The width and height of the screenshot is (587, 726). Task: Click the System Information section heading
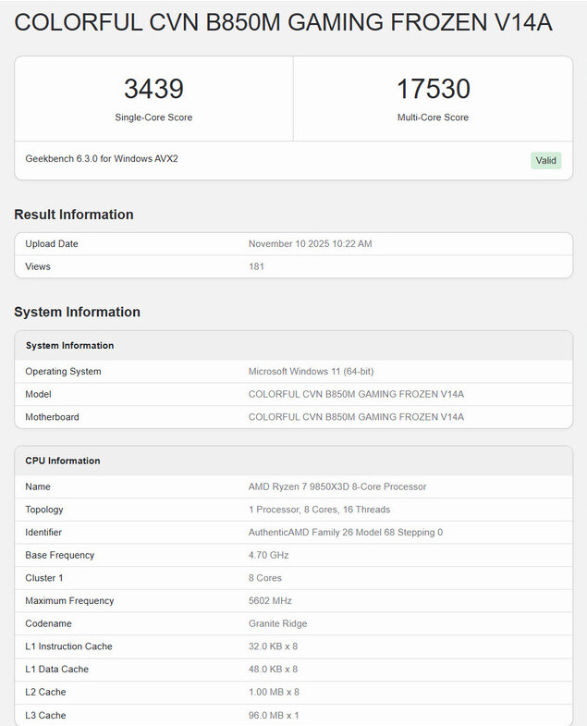[x=77, y=312]
